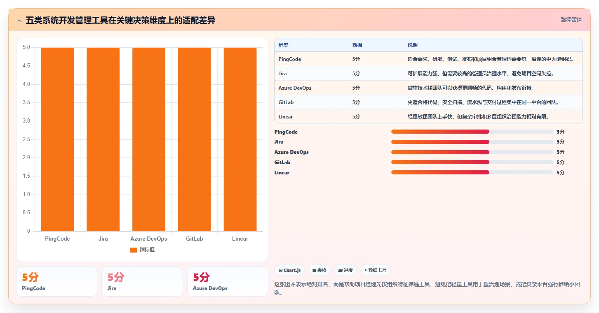Open the Jira 5分 data card

142,281
